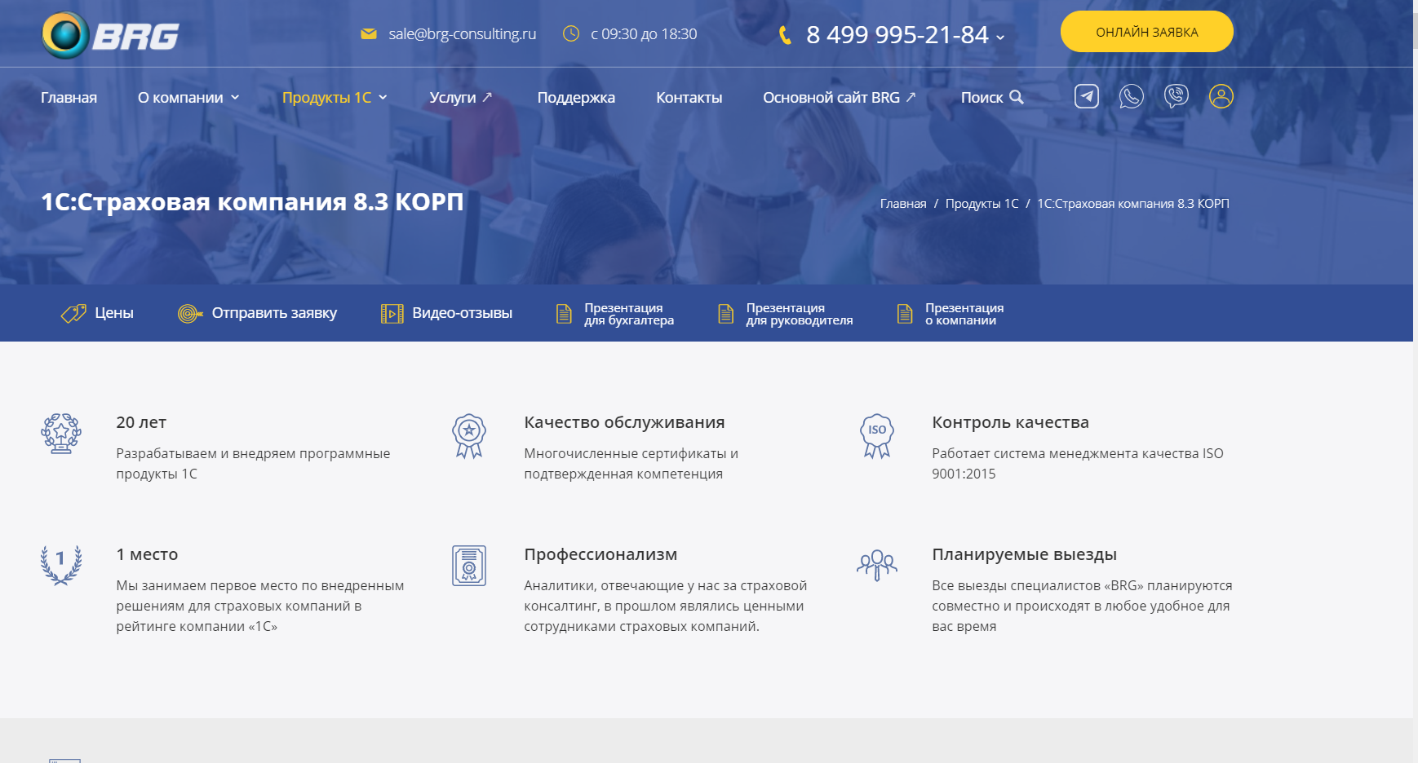Click the laurel number one icon
The image size is (1418, 763).
pyautogui.click(x=61, y=565)
